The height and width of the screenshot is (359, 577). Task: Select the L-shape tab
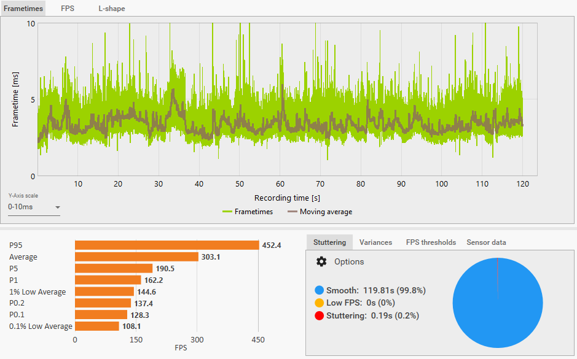[111, 8]
